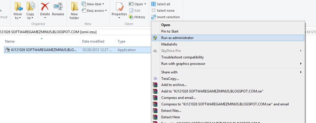Image resolution: width=316 pixels, height=123 pixels.
Task: Click the New item ribbon icon
Action: point(84,4)
